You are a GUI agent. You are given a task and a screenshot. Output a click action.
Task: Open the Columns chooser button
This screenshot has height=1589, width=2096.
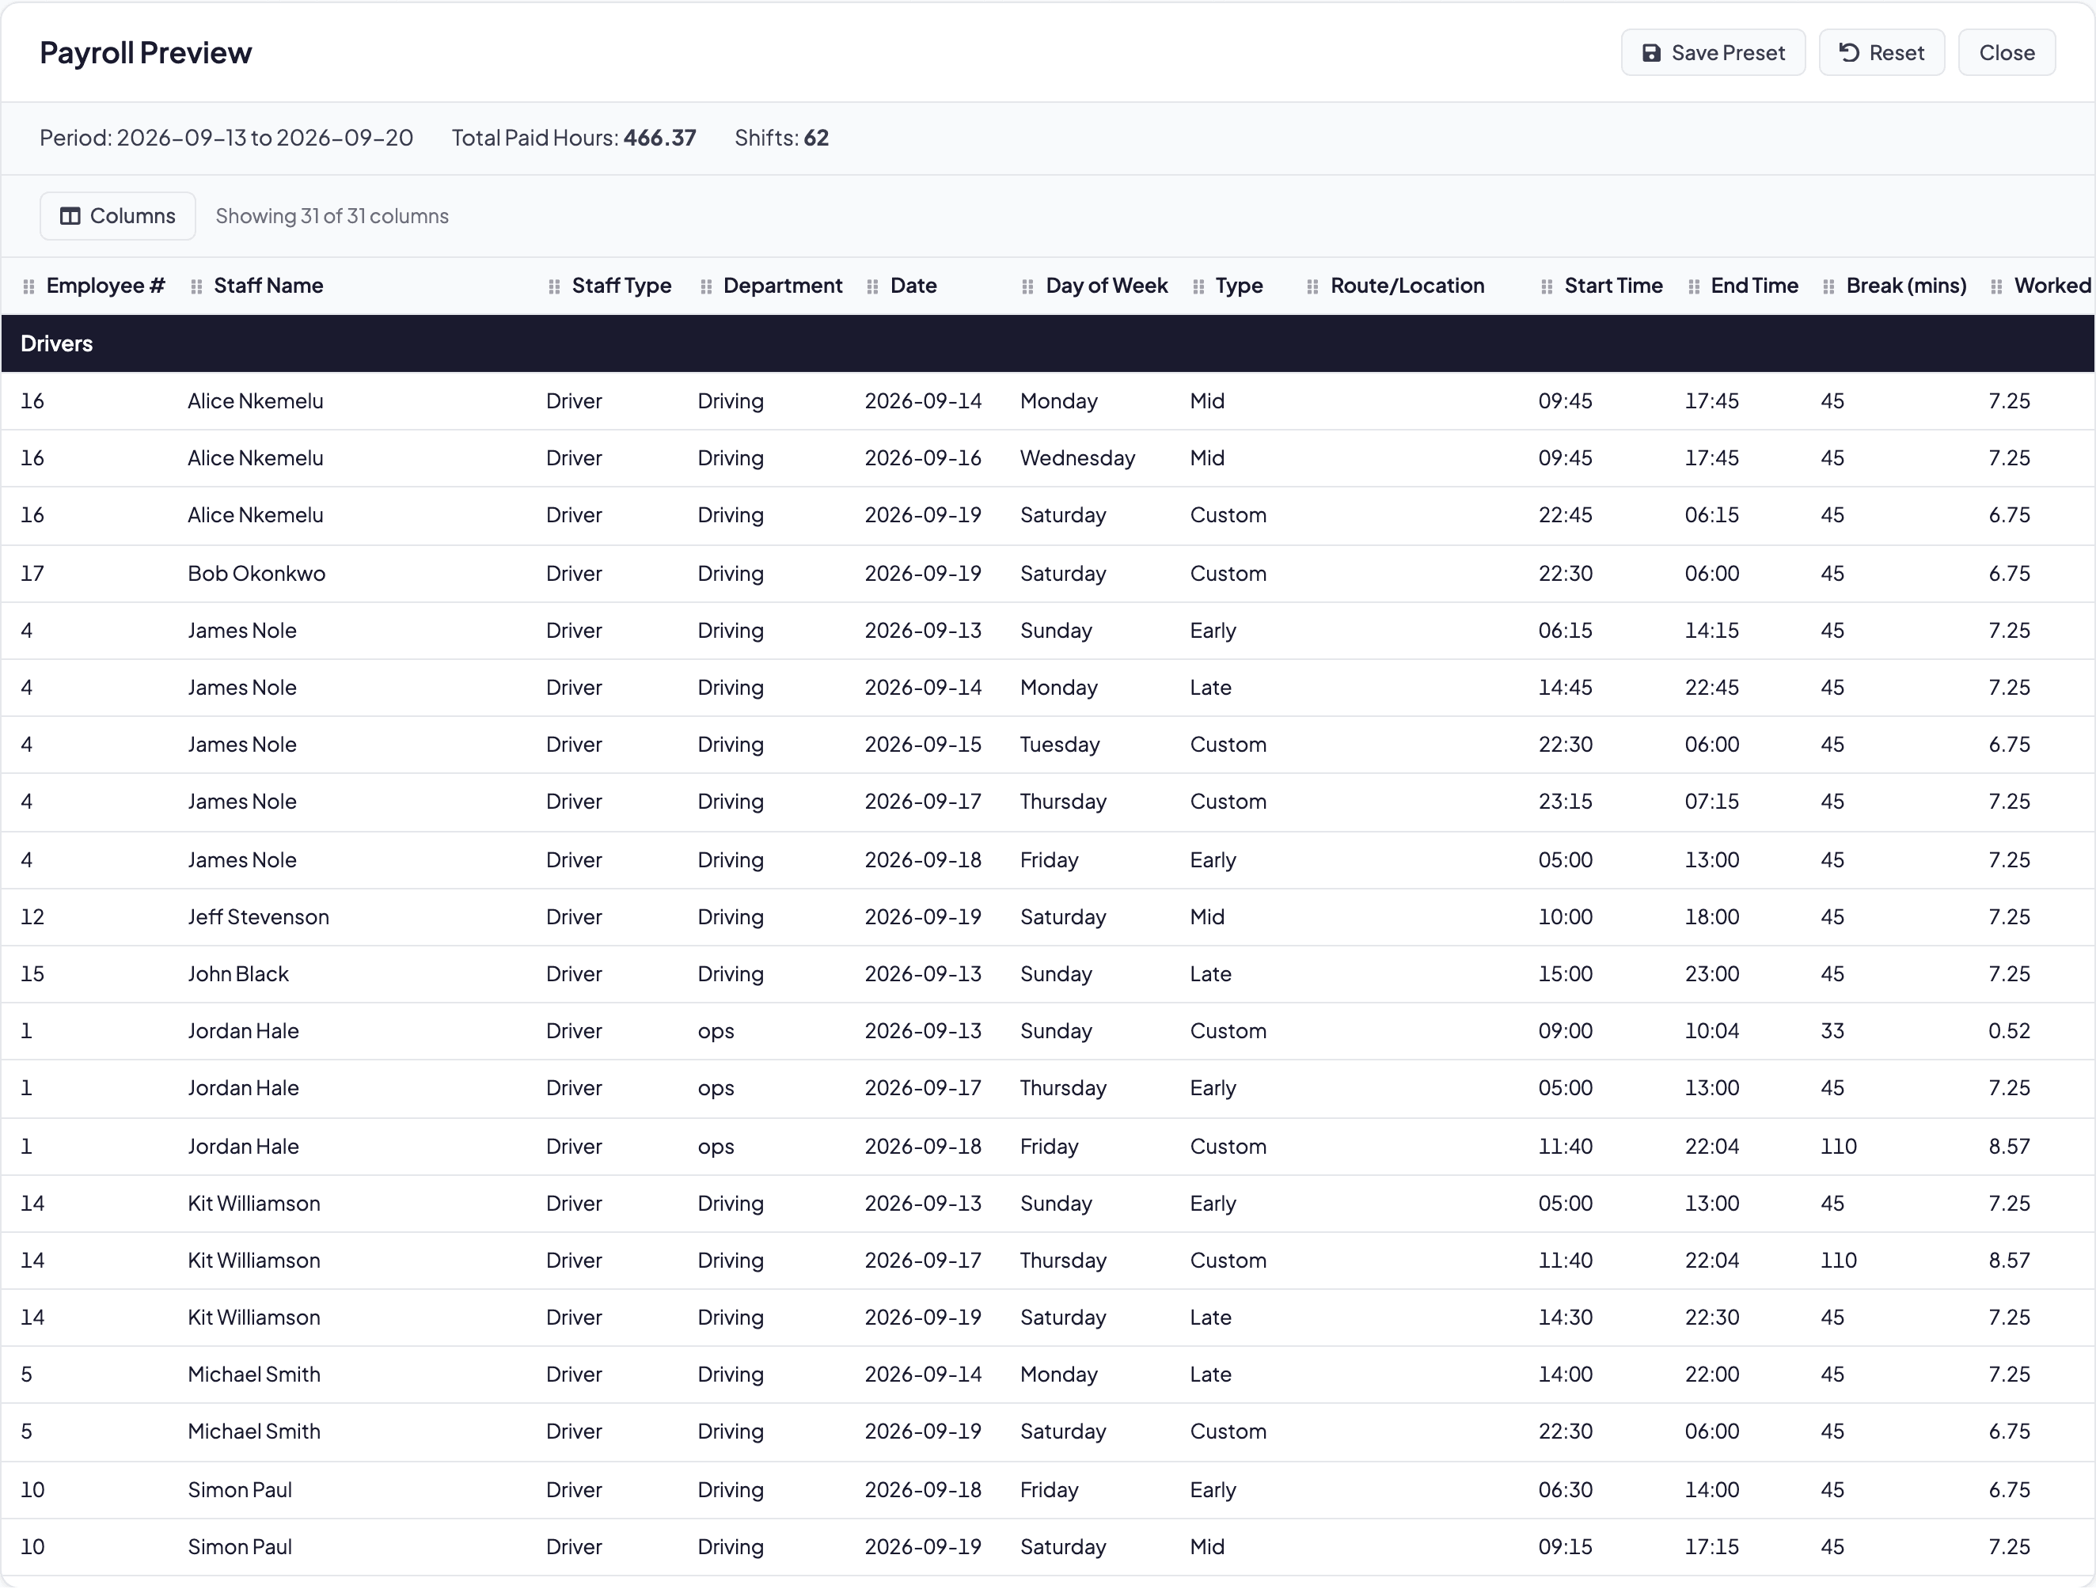click(117, 216)
